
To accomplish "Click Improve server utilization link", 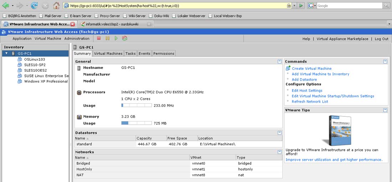I will point(334,160).
